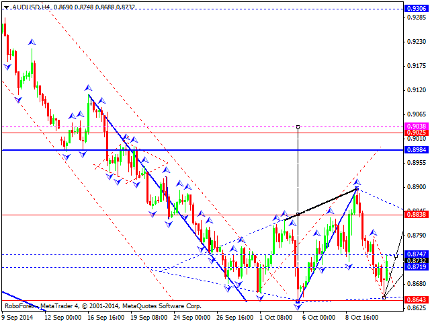Select the 0.9306 price label
The width and height of the screenshot is (430, 323).
pyautogui.click(x=417, y=9)
